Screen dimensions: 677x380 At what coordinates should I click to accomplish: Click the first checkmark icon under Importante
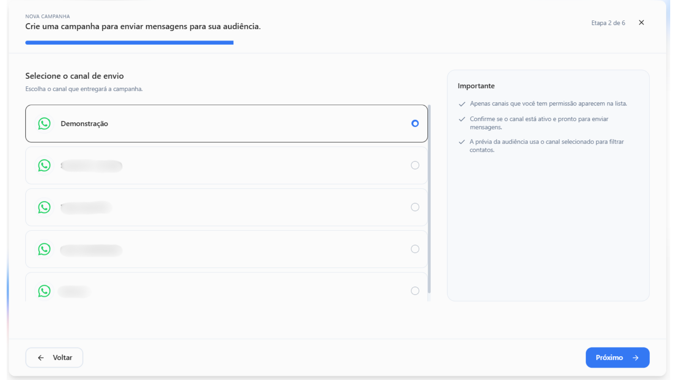(462, 104)
